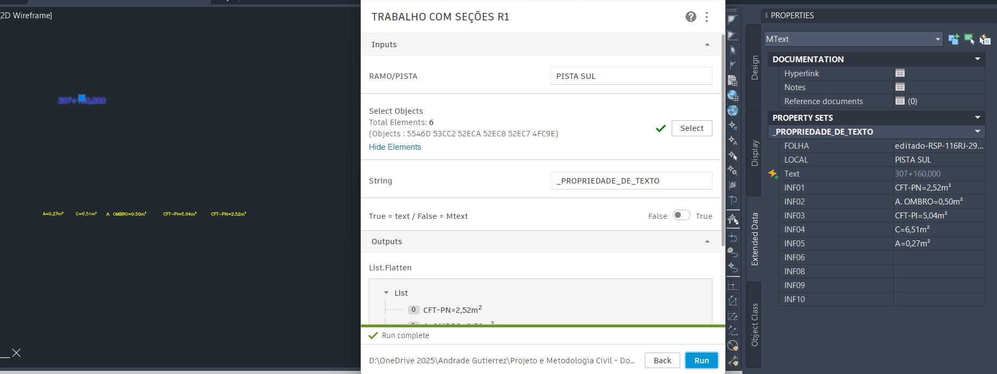Click the help question mark icon
The image size is (997, 374).
click(x=691, y=17)
